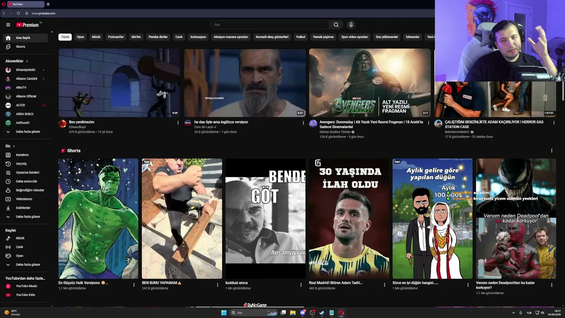Image resolution: width=565 pixels, height=318 pixels.
Task: Play the 'Ben yenilmezim' video thumbnail
Action: point(119,83)
